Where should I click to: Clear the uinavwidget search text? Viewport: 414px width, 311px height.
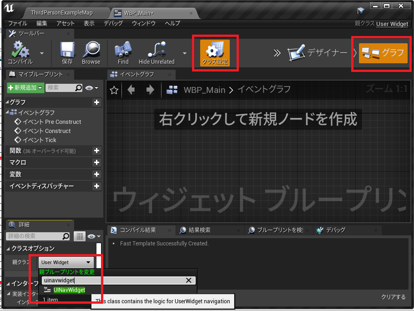coord(188,280)
